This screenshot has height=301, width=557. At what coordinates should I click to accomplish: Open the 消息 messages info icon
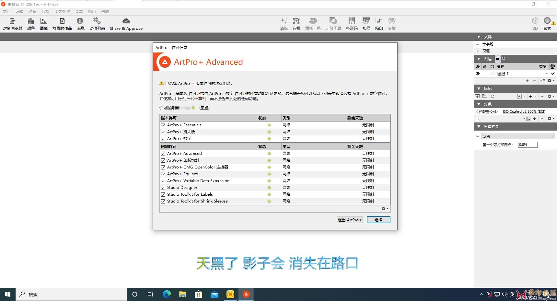point(80,24)
